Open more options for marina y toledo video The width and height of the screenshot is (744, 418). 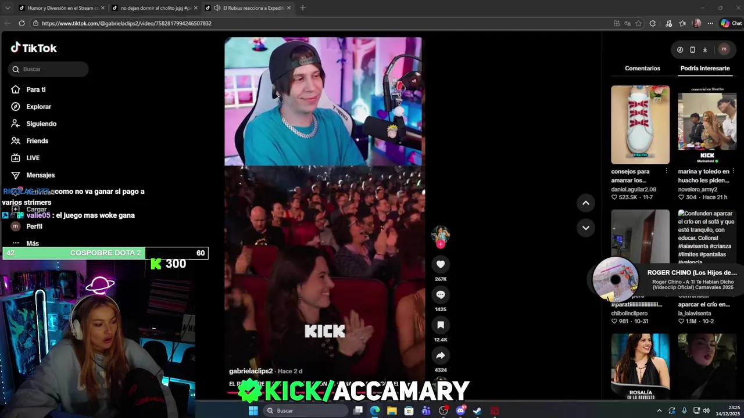pos(733,171)
